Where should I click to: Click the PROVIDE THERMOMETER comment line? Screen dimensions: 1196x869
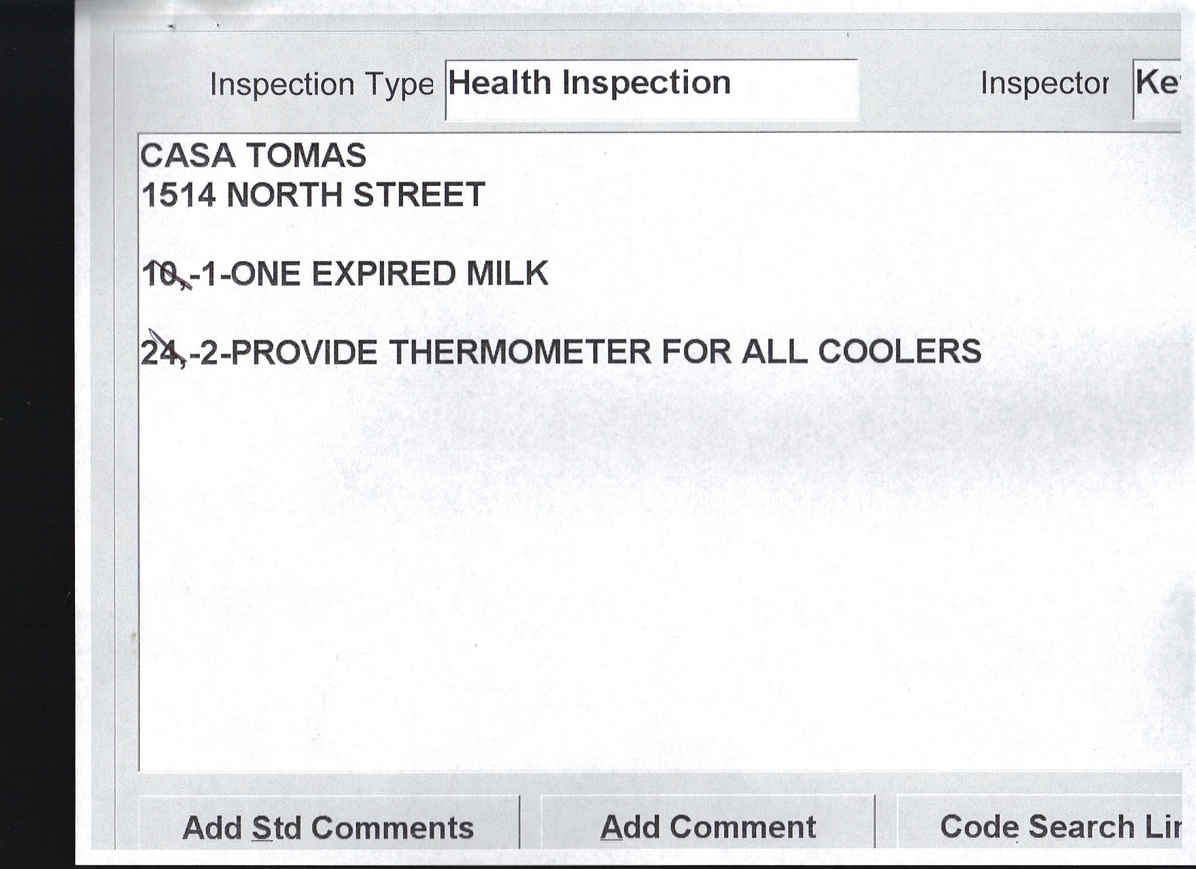[x=560, y=352]
